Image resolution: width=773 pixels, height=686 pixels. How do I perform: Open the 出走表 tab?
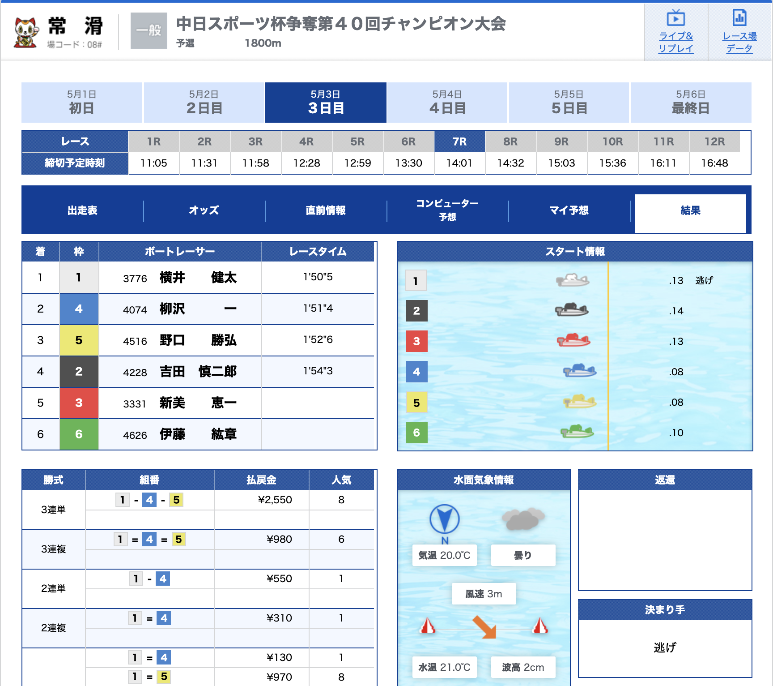tap(82, 210)
